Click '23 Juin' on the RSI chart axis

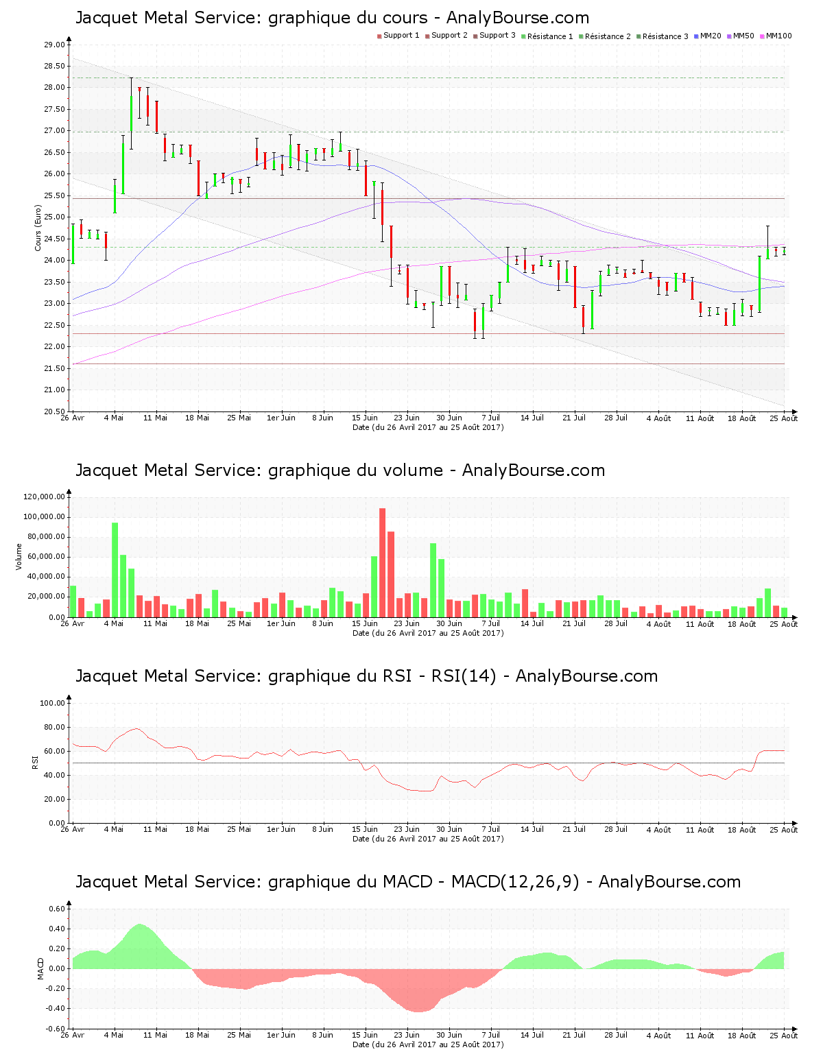click(x=407, y=829)
